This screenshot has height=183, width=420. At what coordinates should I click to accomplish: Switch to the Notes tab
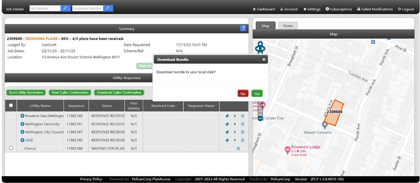pyautogui.click(x=288, y=26)
